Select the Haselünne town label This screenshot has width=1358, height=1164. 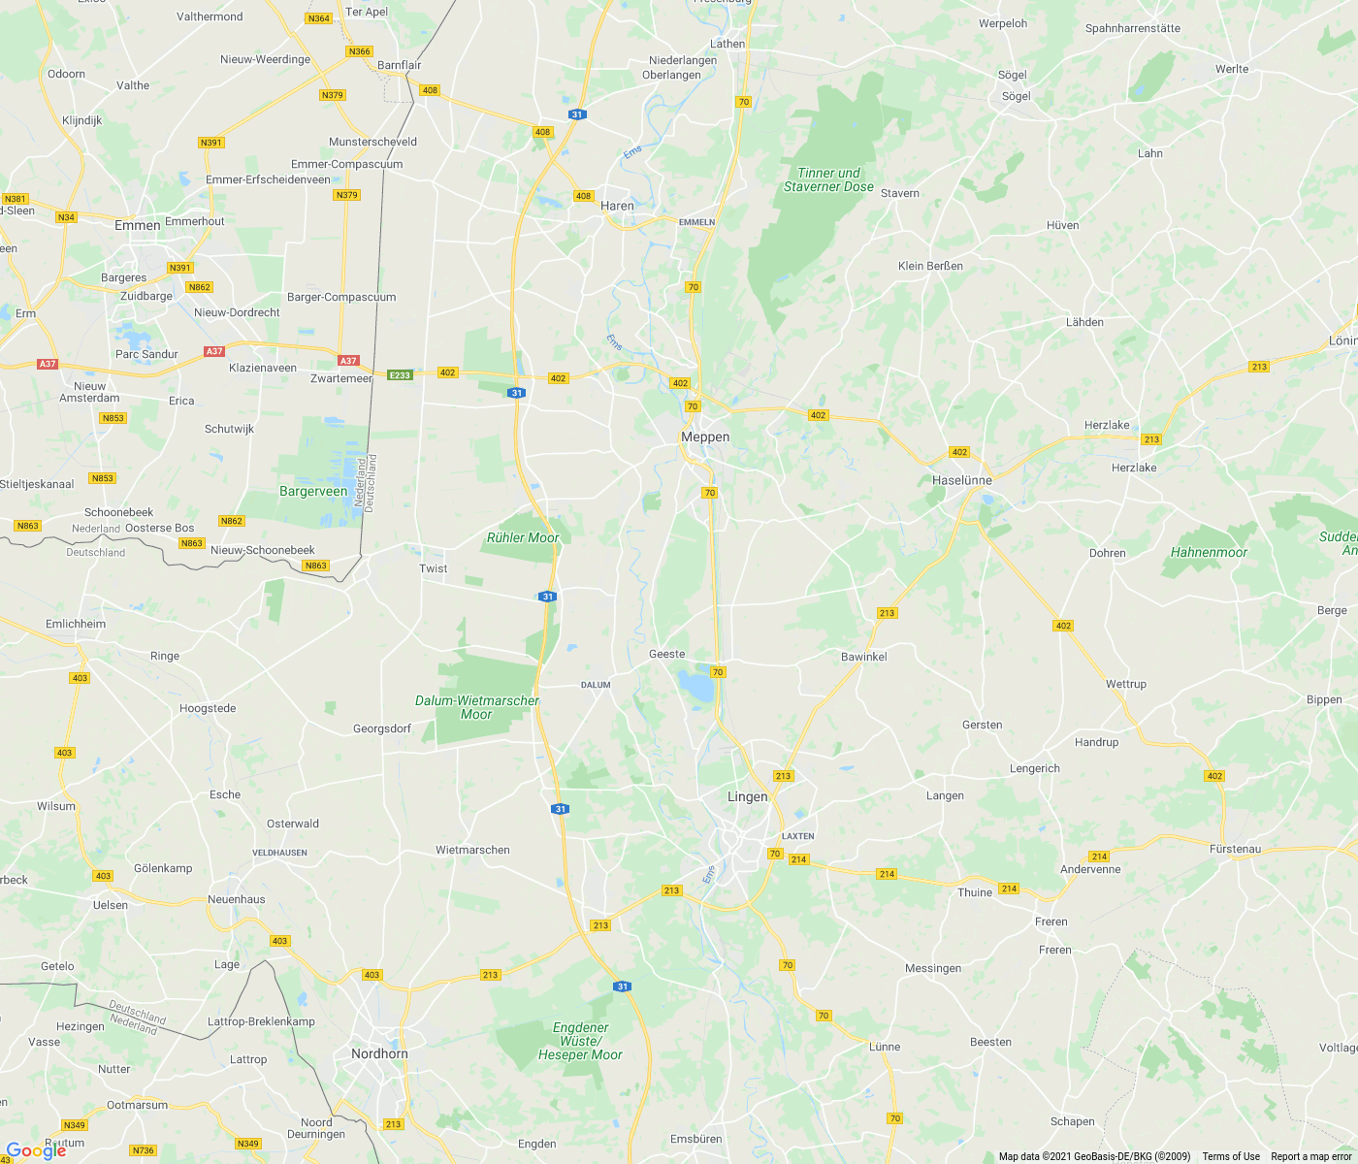coord(962,480)
